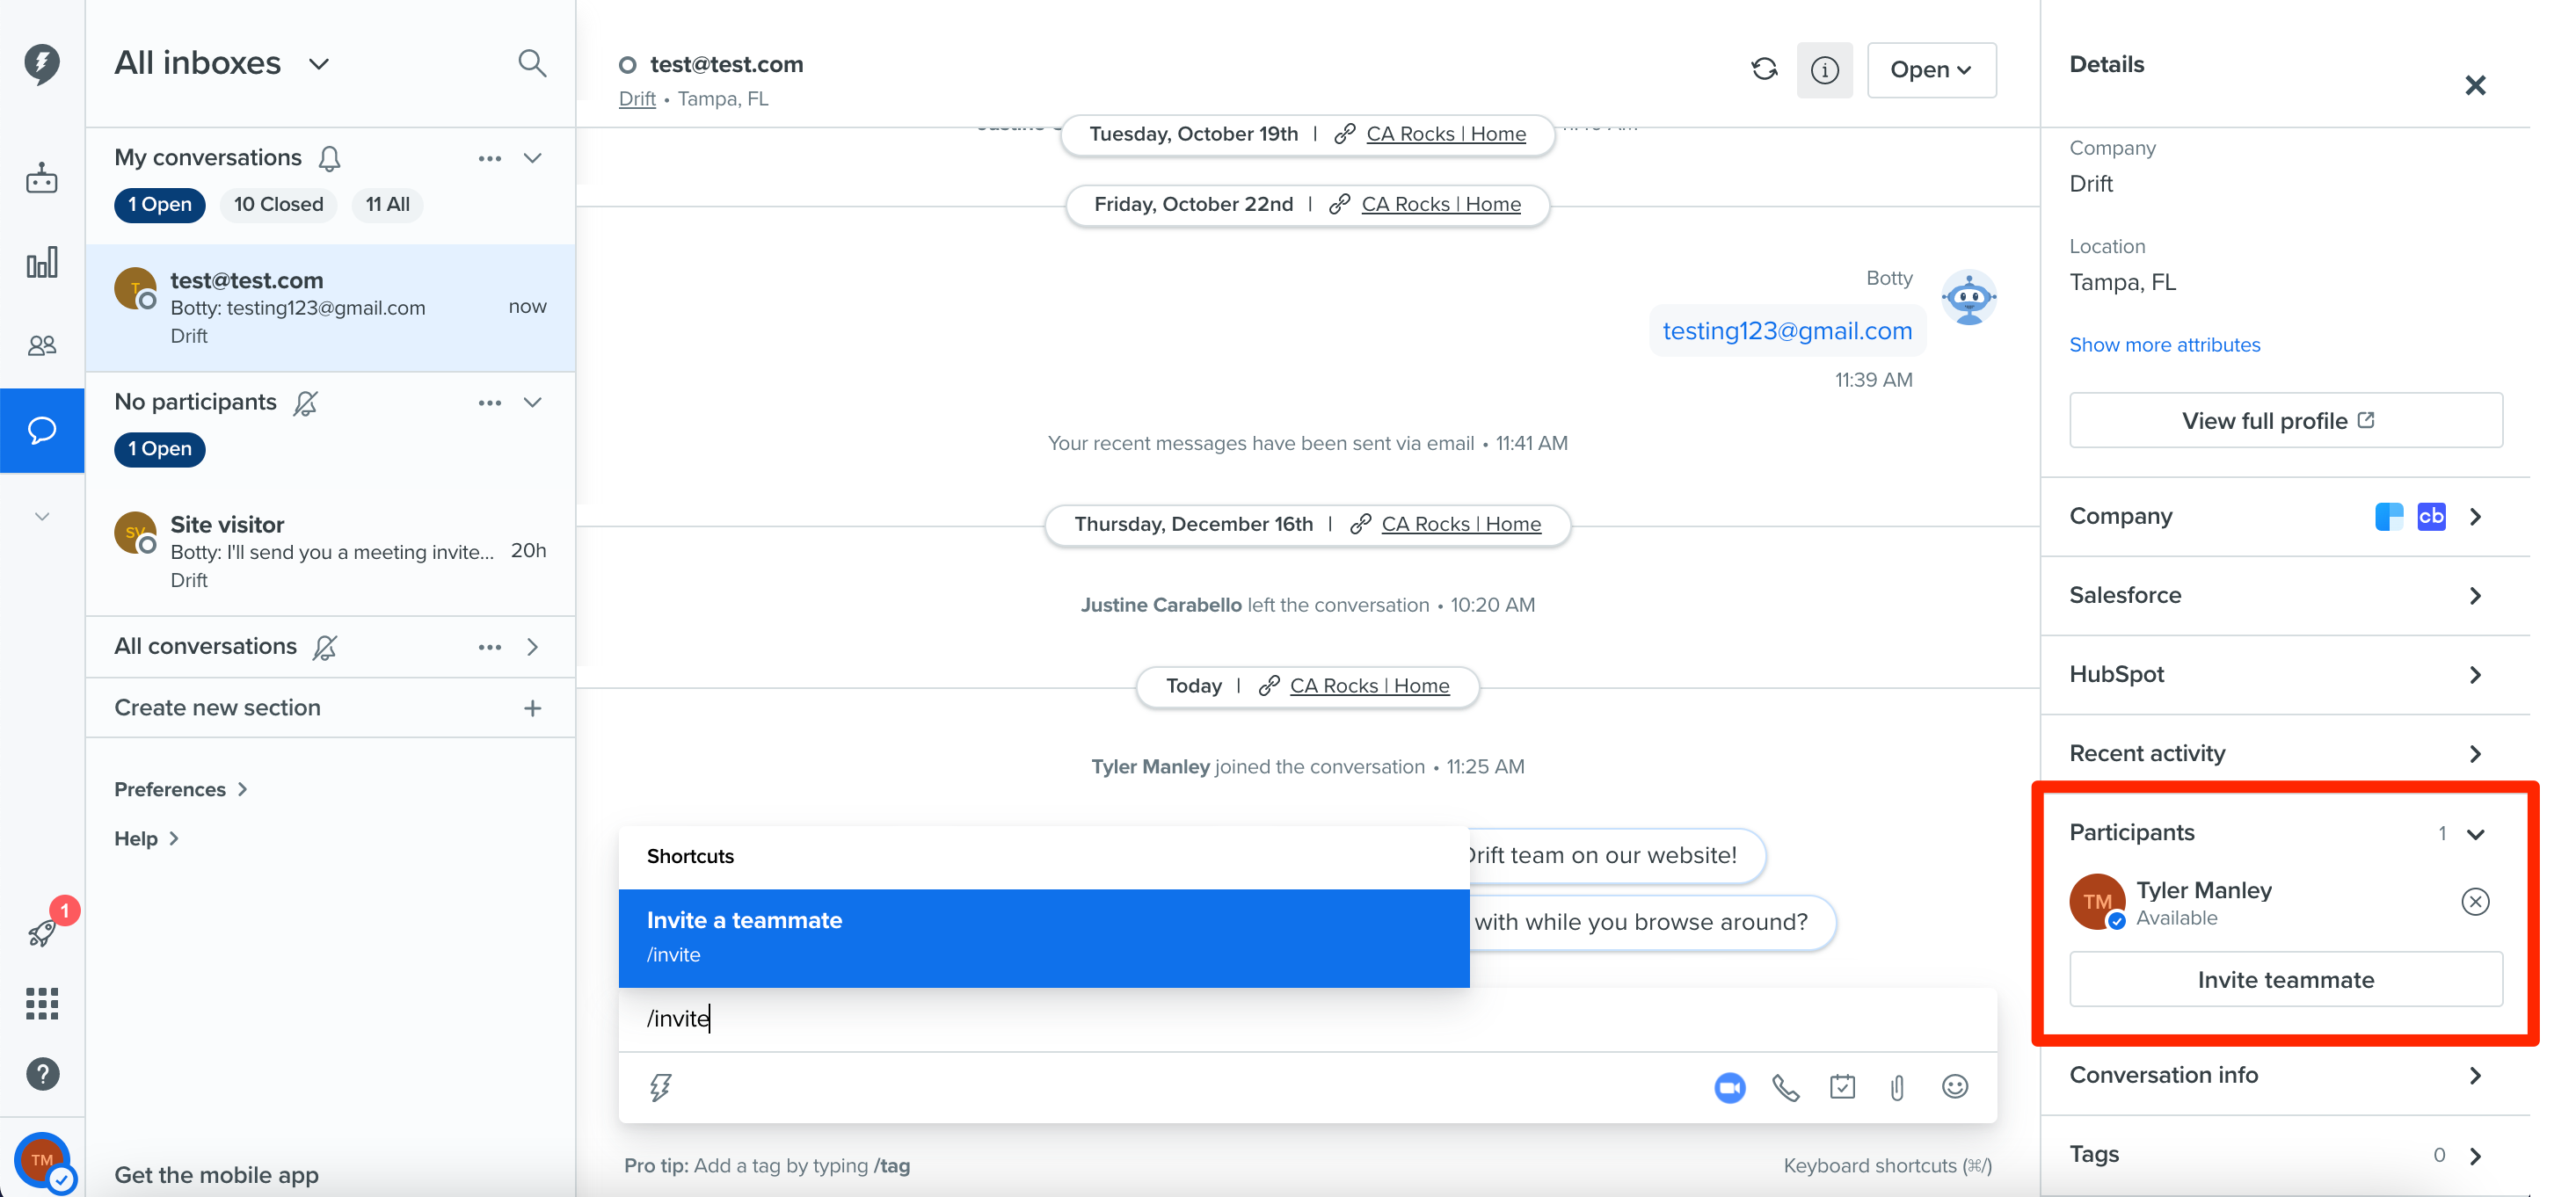Collapse the My conversations section
The width and height of the screenshot is (2576, 1197).
pos(533,158)
